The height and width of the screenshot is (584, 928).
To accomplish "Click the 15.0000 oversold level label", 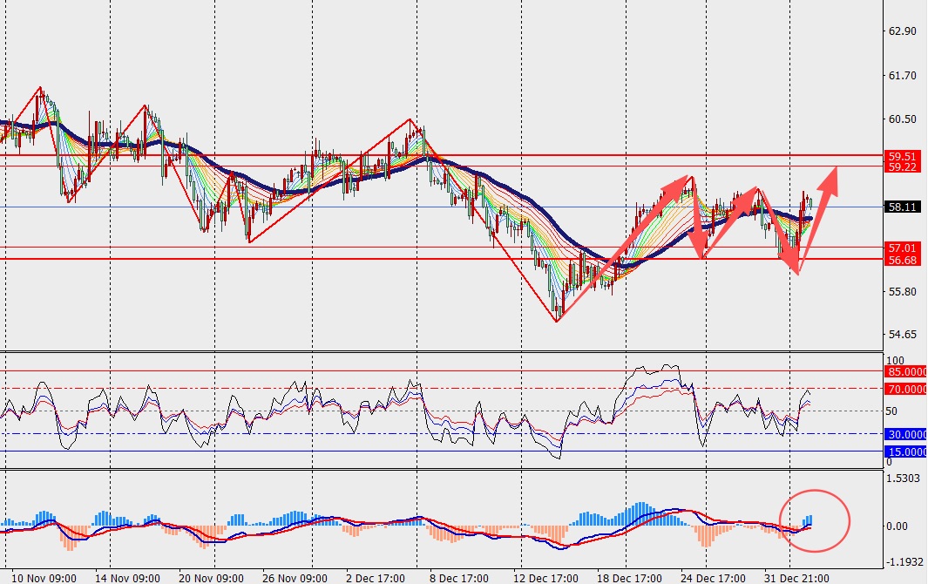I will point(906,452).
